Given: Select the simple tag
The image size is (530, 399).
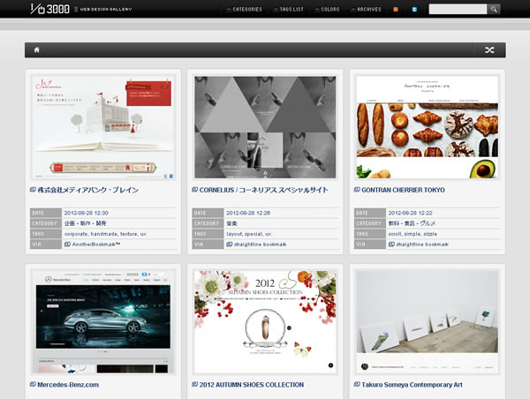Looking at the screenshot, I should (413, 234).
